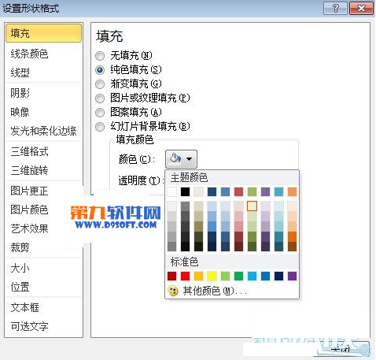Select 无填充 radio button
The height and width of the screenshot is (360, 376).
coord(100,56)
